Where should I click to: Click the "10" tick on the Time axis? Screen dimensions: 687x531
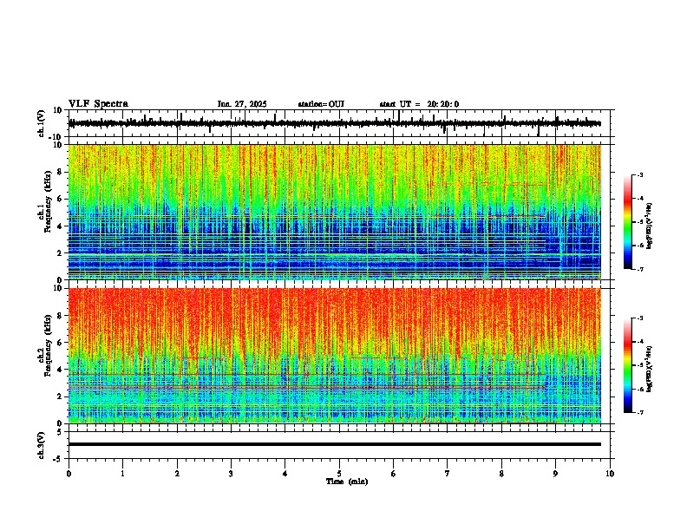(610, 474)
